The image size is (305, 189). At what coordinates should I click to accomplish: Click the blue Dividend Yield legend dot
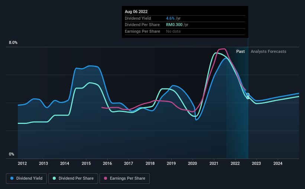click(x=12, y=178)
